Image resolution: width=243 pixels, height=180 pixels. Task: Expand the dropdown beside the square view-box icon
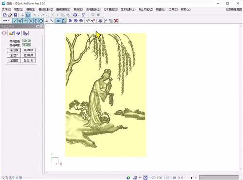[87, 15]
